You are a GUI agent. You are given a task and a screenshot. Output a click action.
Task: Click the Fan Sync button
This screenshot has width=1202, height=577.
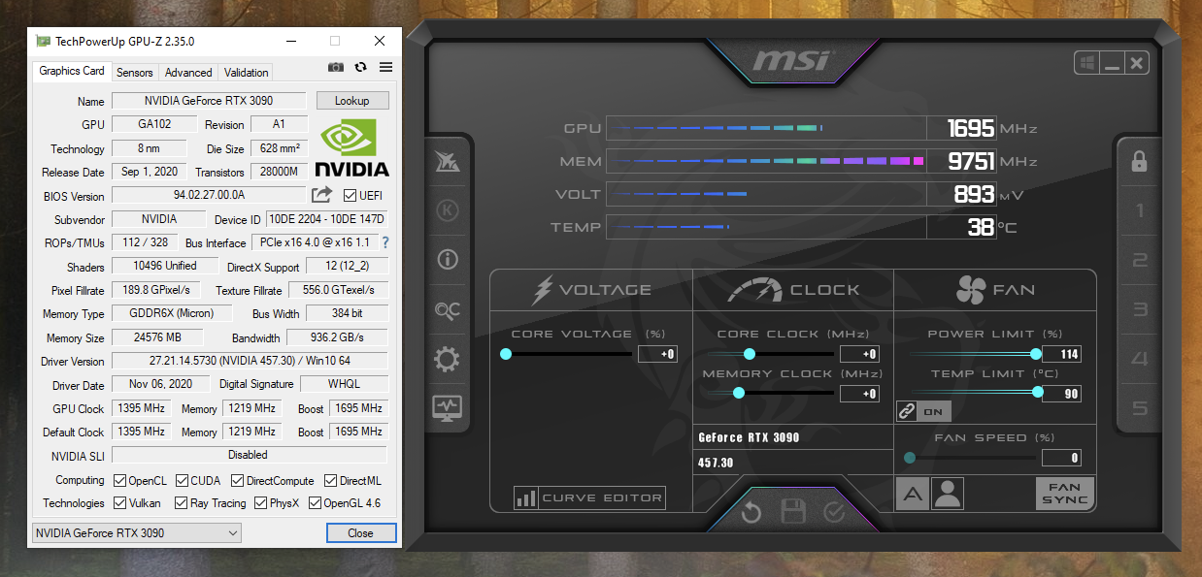pos(1065,494)
